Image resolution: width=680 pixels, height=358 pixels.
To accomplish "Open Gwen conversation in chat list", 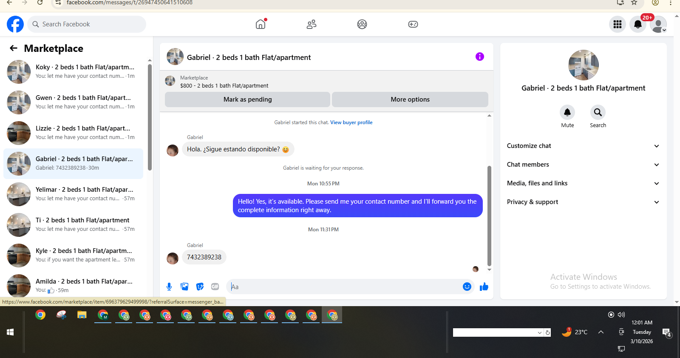I will 73,102.
